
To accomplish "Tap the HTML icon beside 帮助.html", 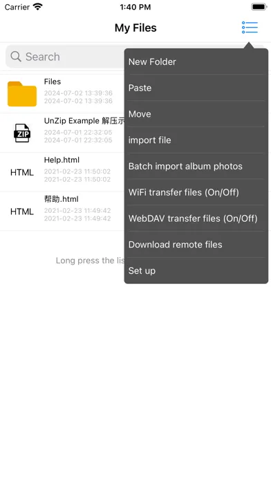I will pos(22,211).
